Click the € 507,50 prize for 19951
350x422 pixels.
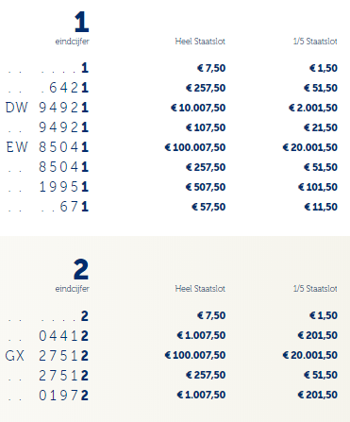click(206, 187)
